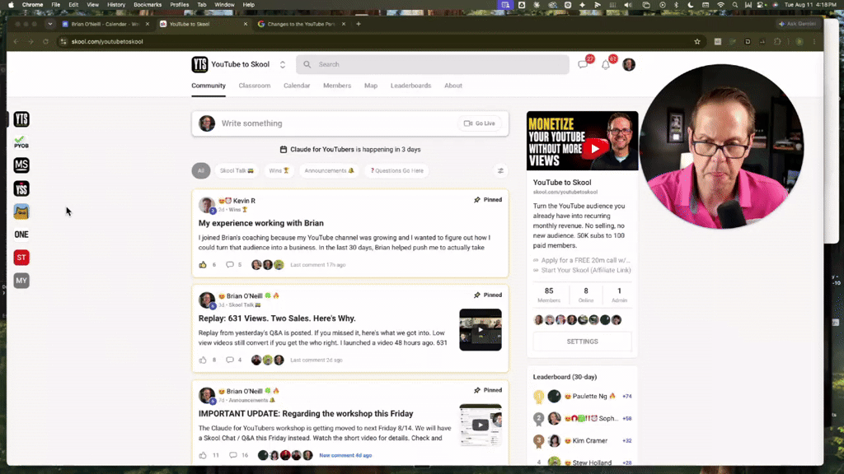Open the History menu in the menu bar

pos(115,5)
